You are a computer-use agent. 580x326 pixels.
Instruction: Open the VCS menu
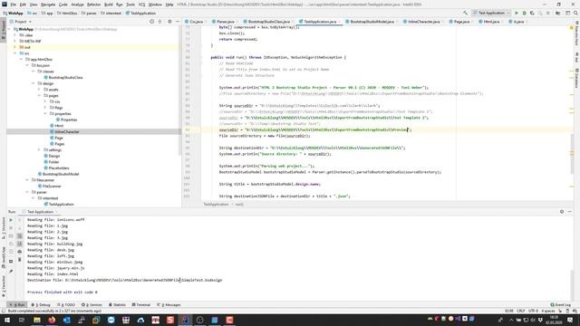141,5
